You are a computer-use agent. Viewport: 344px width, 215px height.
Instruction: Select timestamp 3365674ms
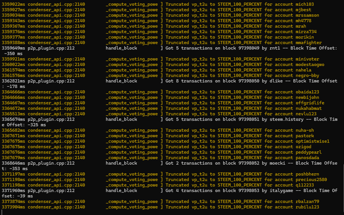(x=13, y=119)
